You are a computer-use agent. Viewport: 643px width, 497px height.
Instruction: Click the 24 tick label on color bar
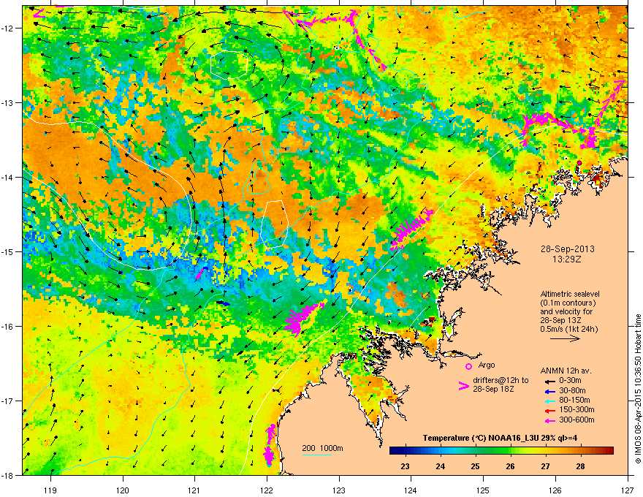[441, 466]
